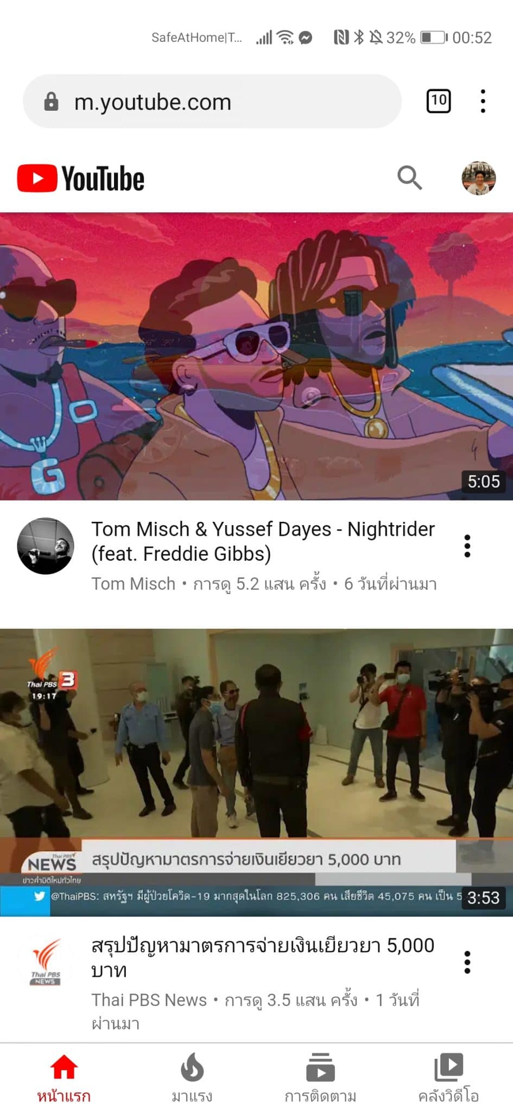Open options menu for Nightrider video

[467, 546]
